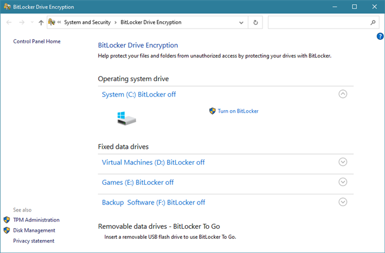Click the arrow between breadcrumb segments
Viewport: 385px width, 253px height.
115,23
